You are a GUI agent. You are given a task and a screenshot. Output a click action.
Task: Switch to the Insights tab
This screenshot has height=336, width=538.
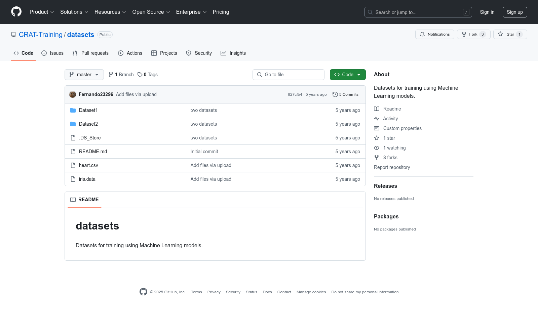tap(233, 53)
